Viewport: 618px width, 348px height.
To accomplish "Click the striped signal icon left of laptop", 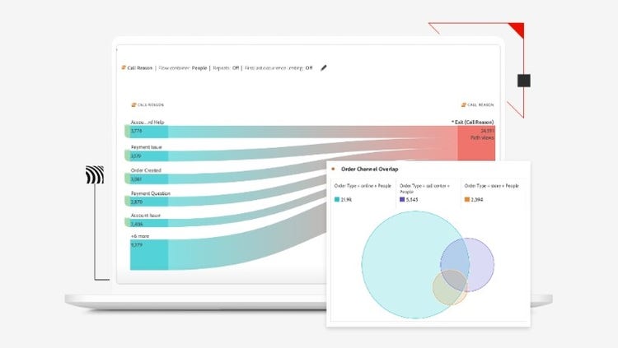I will (95, 175).
